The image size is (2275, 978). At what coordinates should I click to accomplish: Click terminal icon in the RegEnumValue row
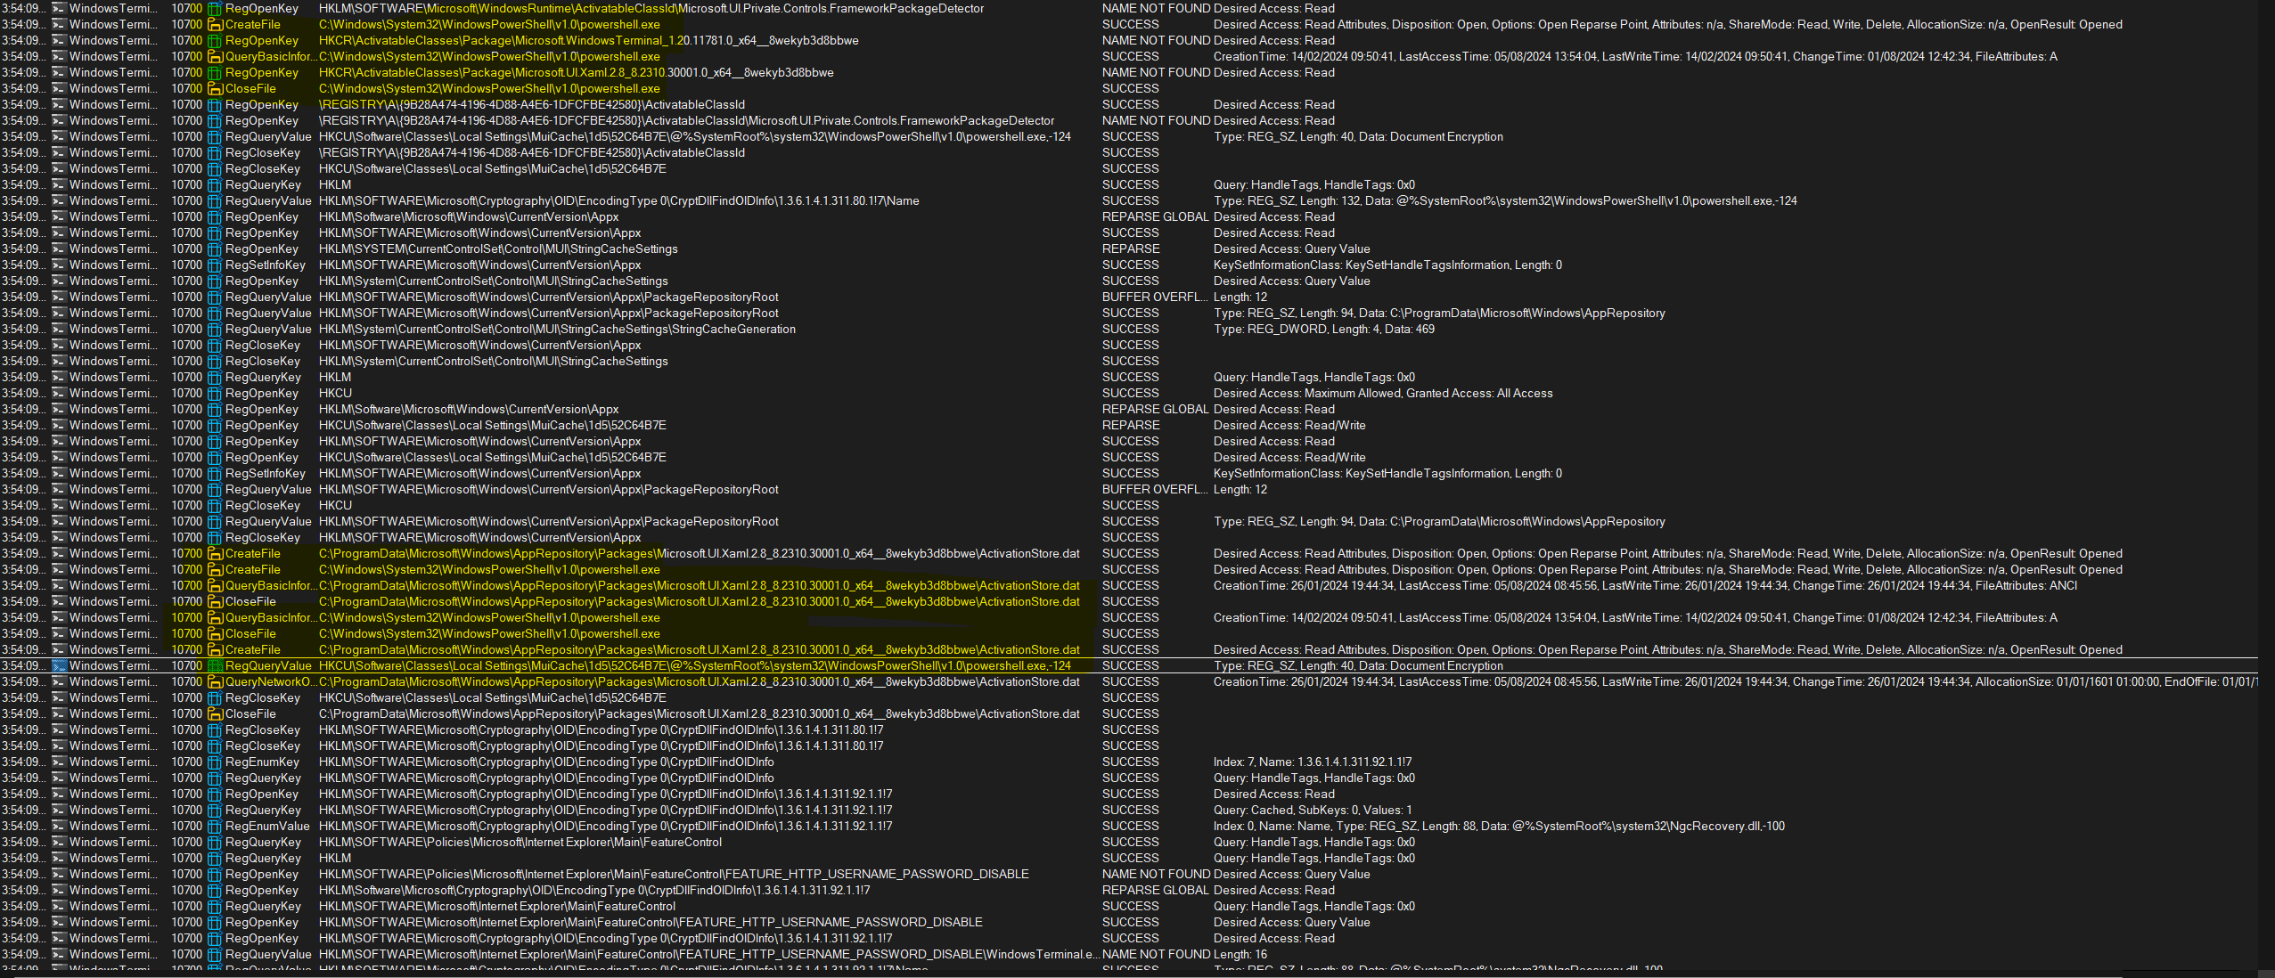click(x=60, y=826)
